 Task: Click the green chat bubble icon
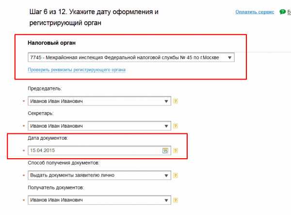point(283,11)
